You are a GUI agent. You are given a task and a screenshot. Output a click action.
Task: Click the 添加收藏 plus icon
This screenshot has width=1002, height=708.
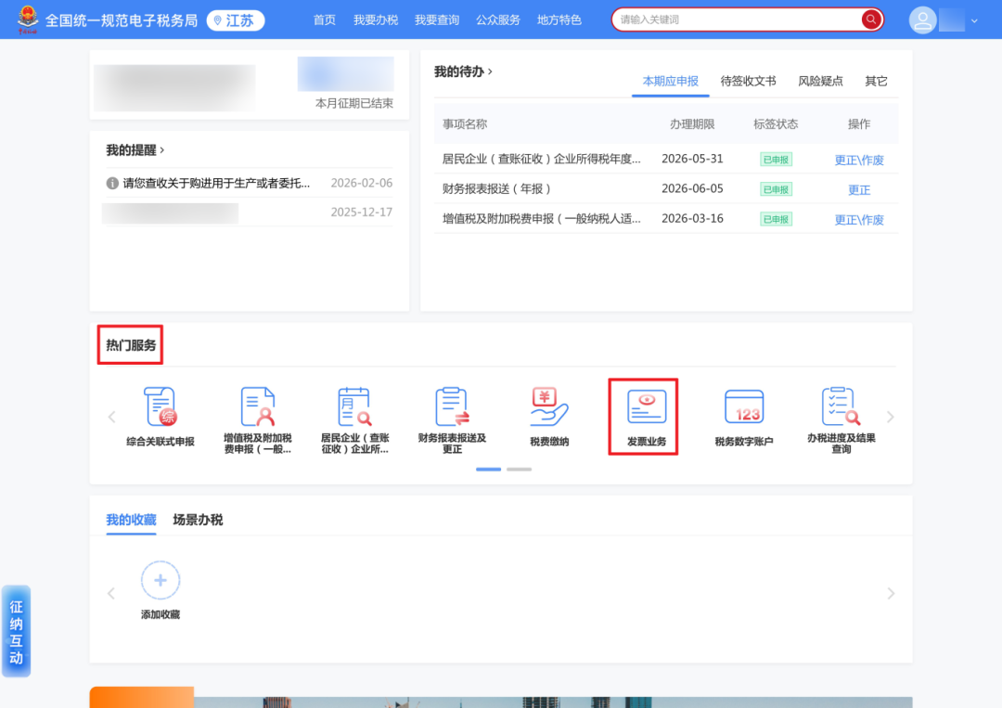(x=161, y=580)
